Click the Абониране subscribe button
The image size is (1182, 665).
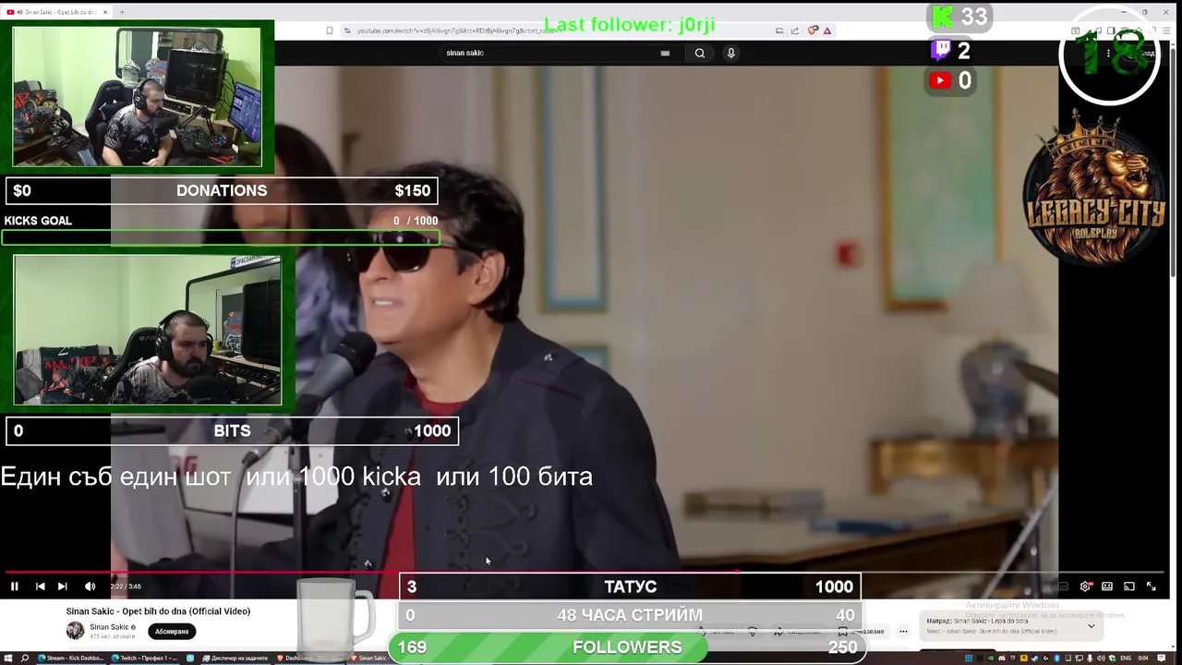coord(172,632)
